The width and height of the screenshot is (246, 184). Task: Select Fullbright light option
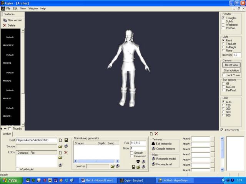[x=223, y=47]
